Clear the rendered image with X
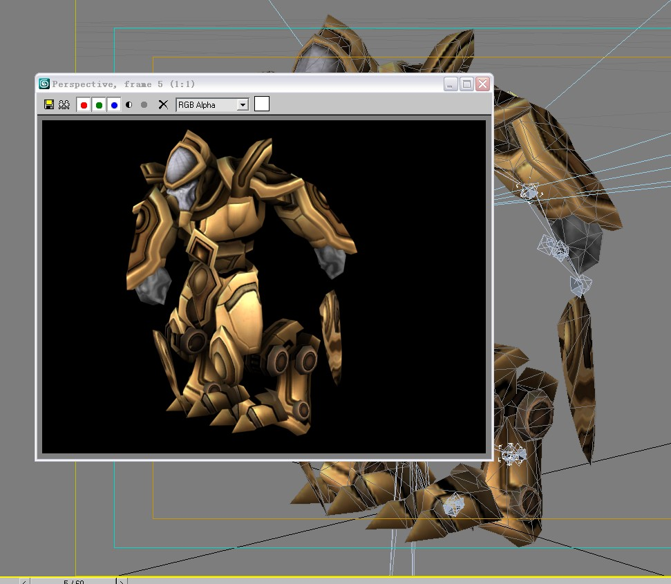 click(x=163, y=105)
